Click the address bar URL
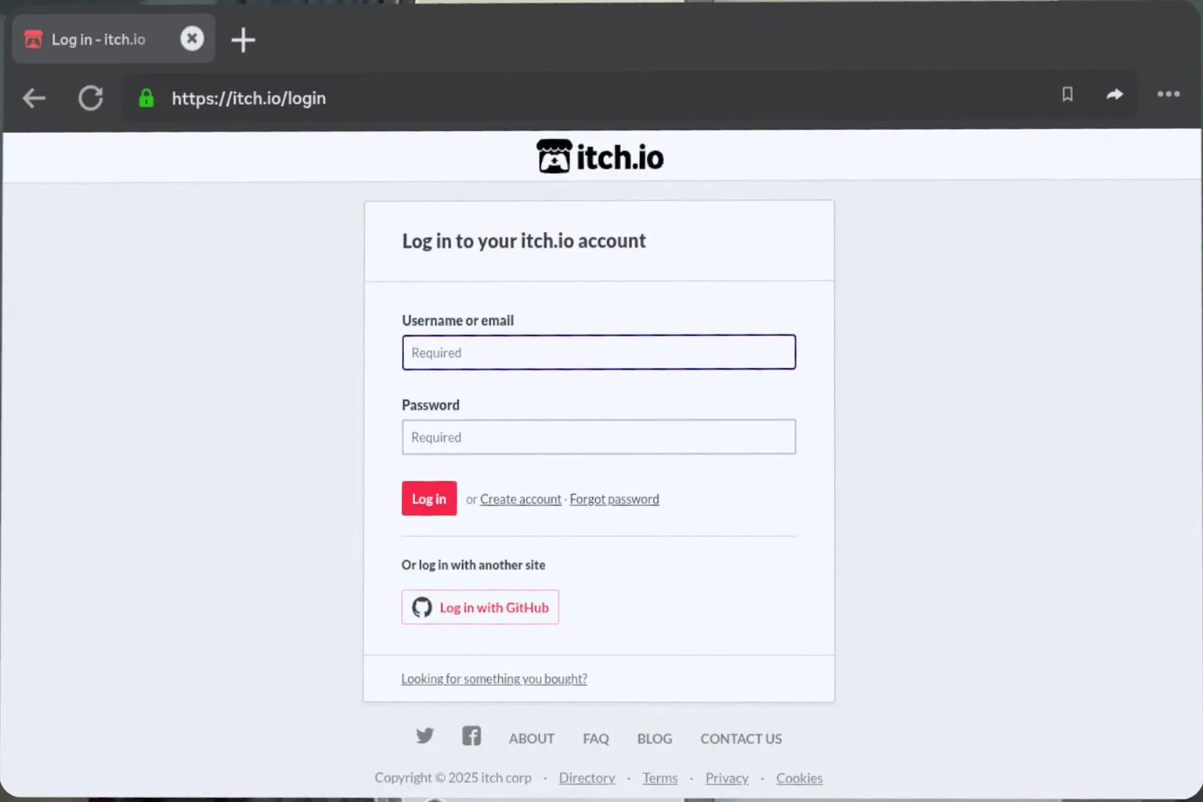 click(249, 98)
